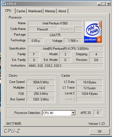Click the Level 2 value 1024 KBytes
Image resolution: width=139 pixels, height=137 pixels.
pos(90,94)
